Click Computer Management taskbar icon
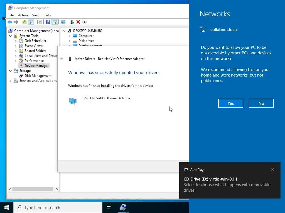 [123, 207]
